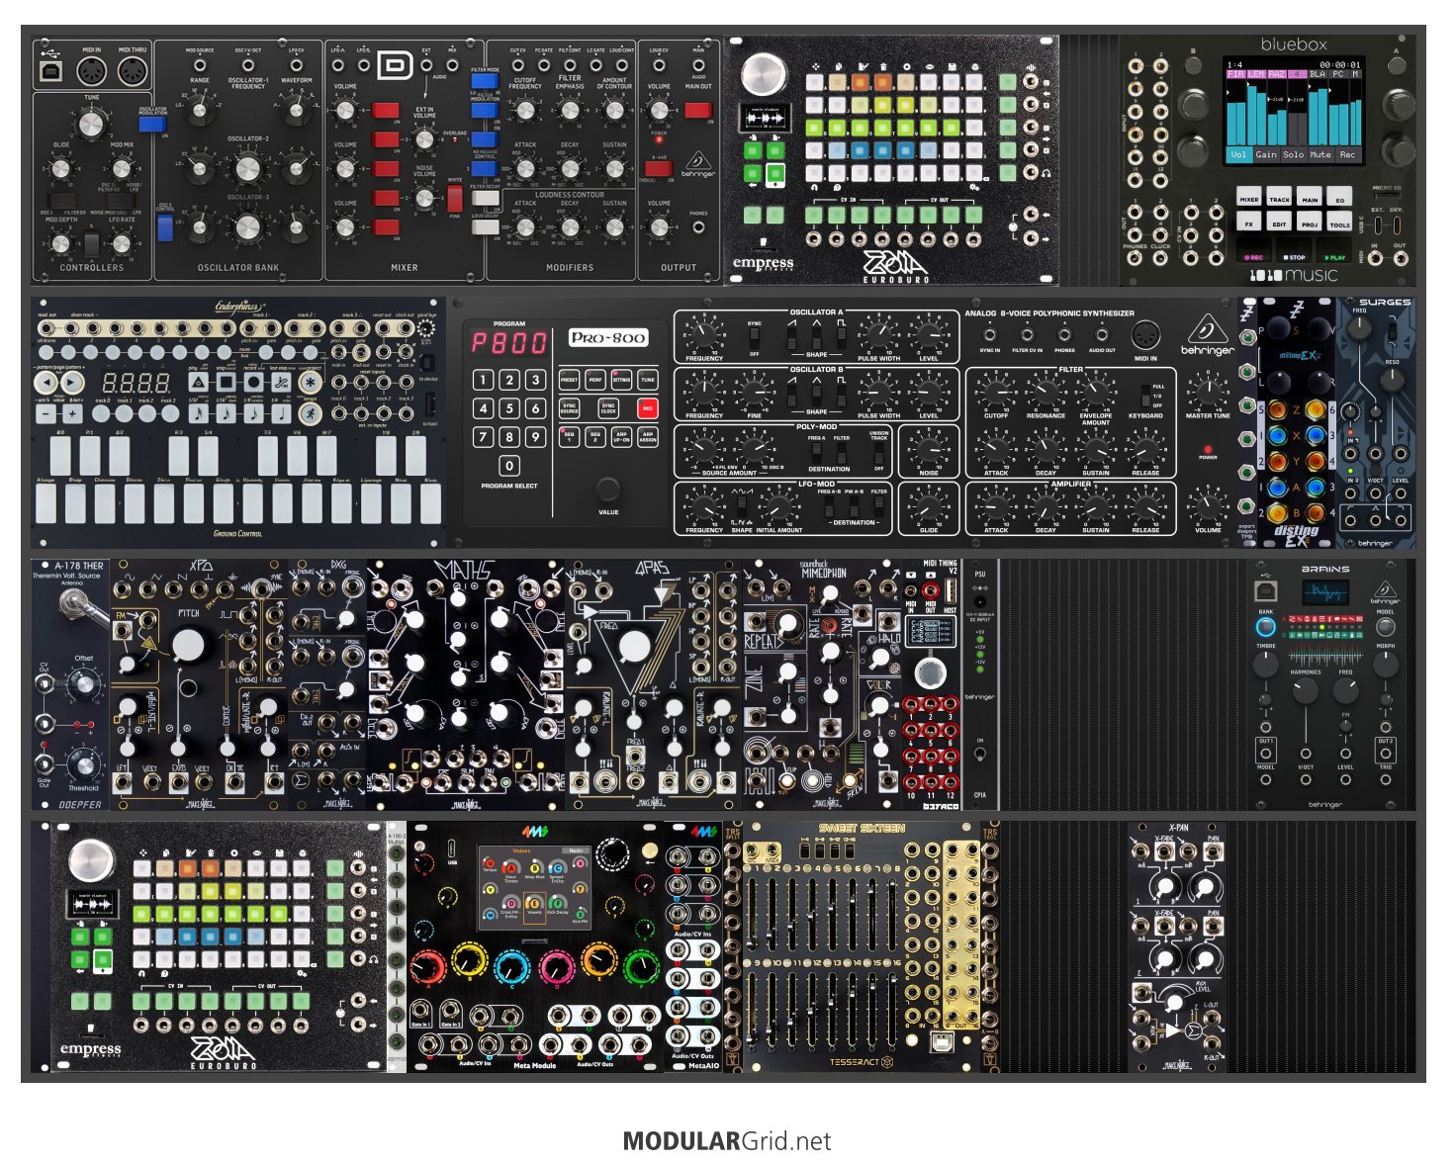Click the SETTINGS button on Pro-800
1456x1162 pixels.
coord(621,379)
